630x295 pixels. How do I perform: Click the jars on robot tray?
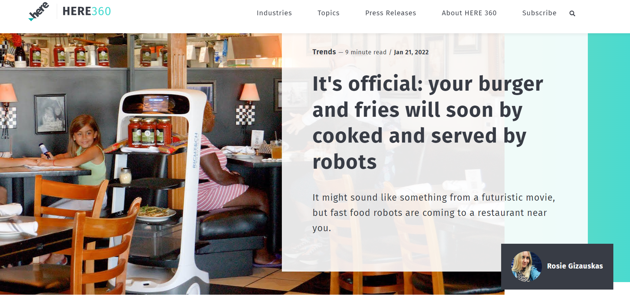[150, 132]
